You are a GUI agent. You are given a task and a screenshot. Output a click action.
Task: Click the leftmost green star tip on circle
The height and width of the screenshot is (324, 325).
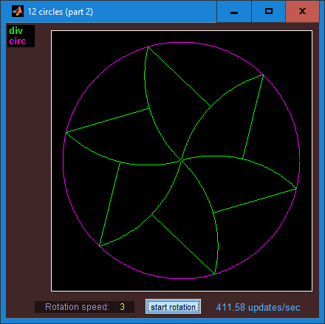tap(66, 132)
